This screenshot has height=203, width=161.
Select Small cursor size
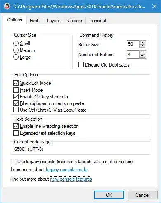21,43
